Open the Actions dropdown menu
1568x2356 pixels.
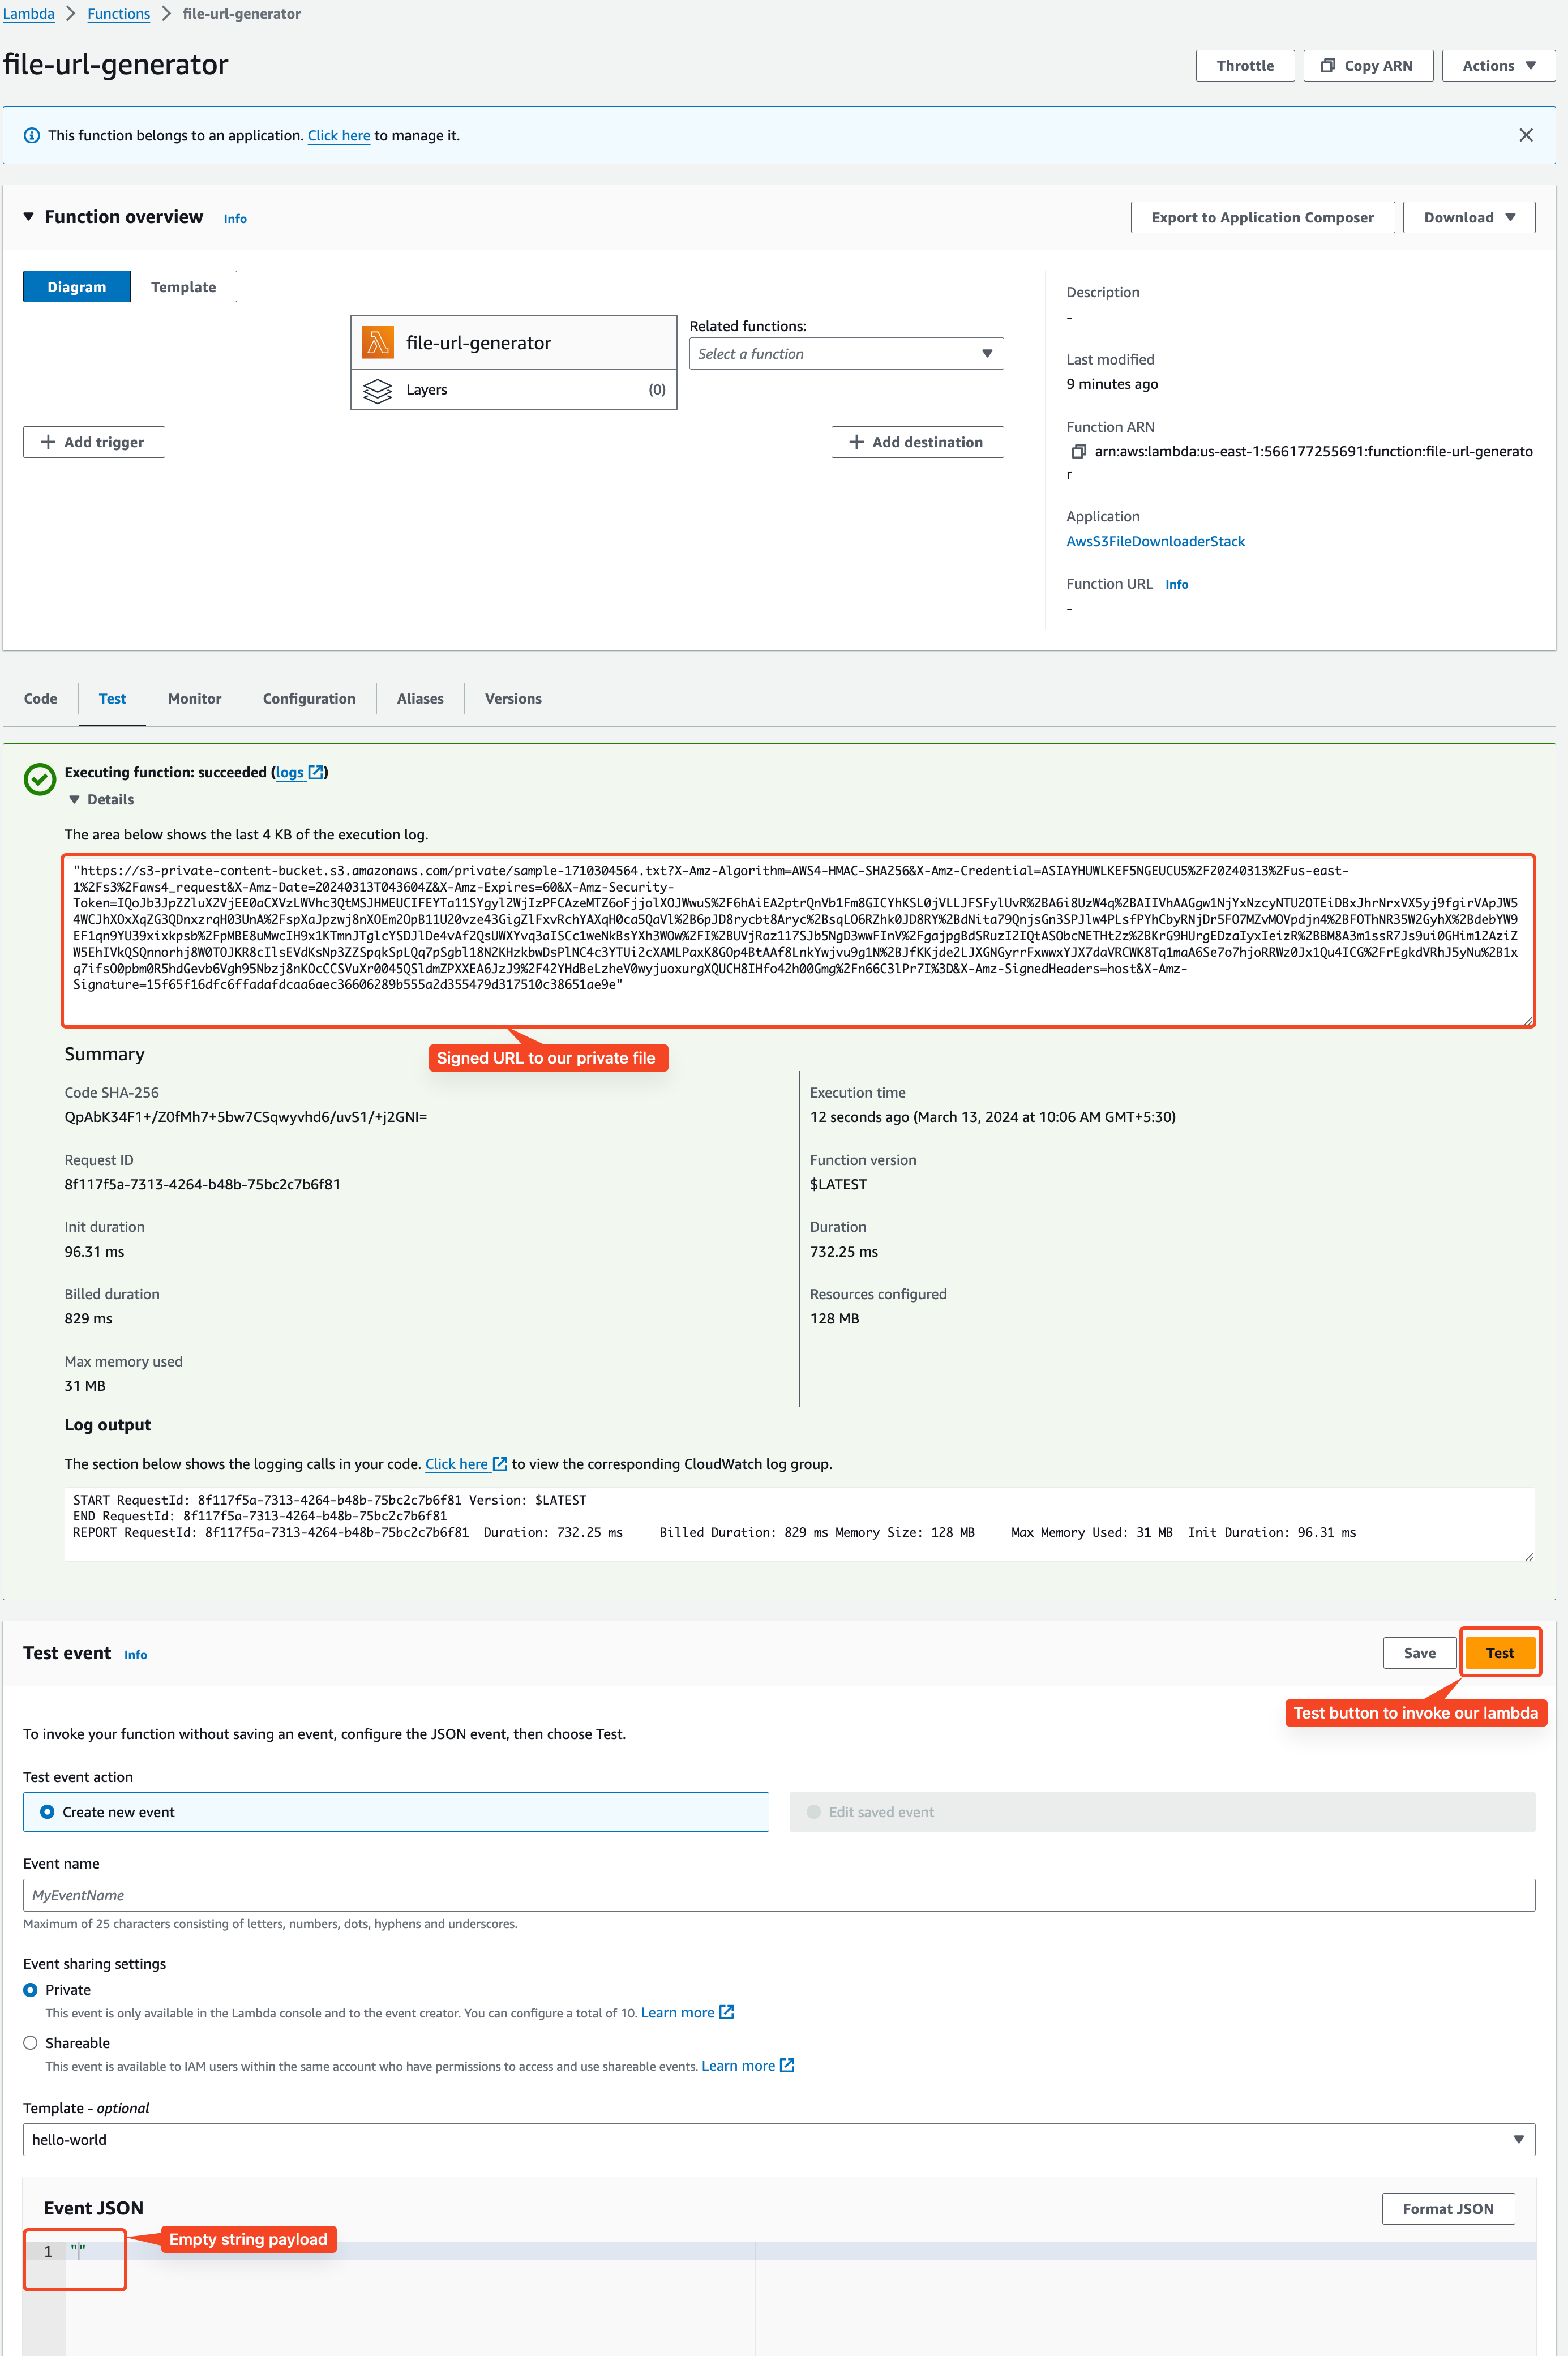click(x=1498, y=66)
